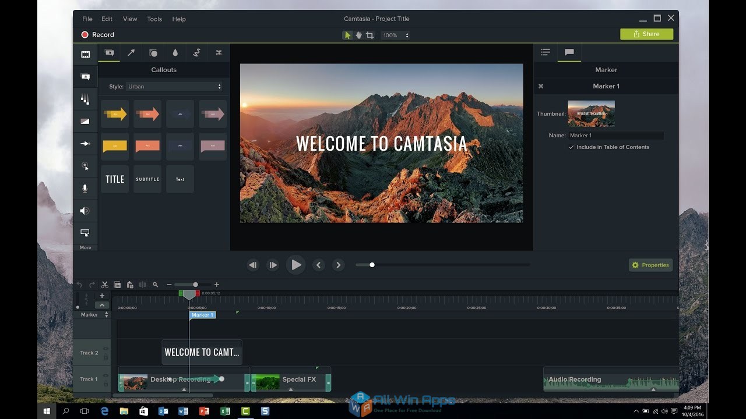Screen dimensions: 746x419
Task: Uncheck Include in Table of Contents
Action: pyautogui.click(x=571, y=147)
